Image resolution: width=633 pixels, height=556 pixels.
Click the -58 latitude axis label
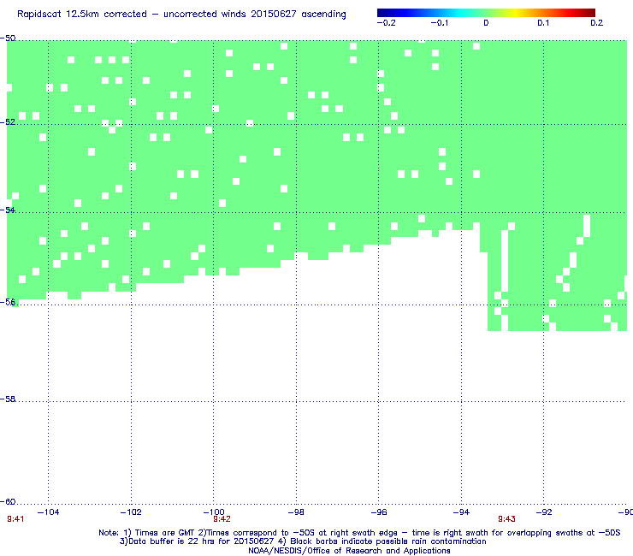coord(8,399)
